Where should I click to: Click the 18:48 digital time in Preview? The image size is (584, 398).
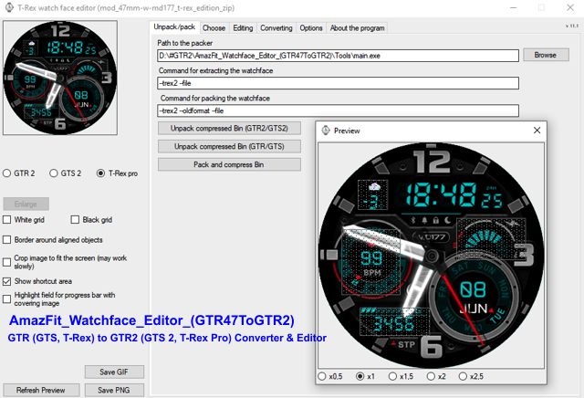441,195
